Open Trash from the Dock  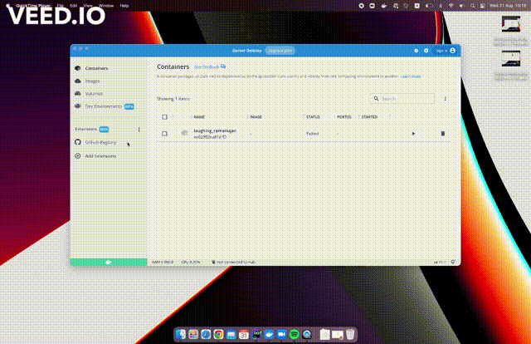pyautogui.click(x=350, y=335)
